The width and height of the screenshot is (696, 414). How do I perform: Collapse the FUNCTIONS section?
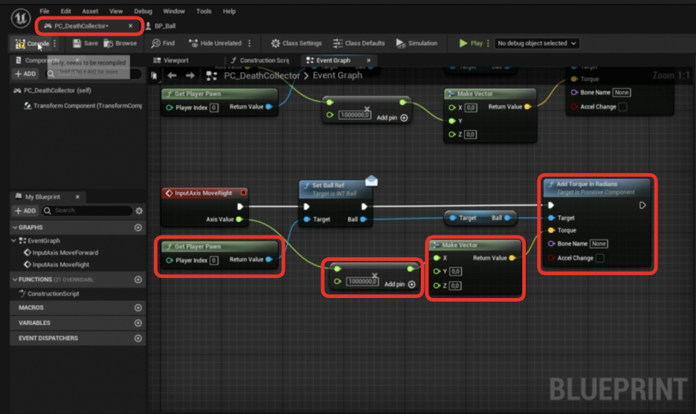click(15, 279)
